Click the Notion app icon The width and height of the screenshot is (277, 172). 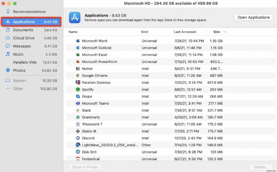pyautogui.click(x=78, y=69)
